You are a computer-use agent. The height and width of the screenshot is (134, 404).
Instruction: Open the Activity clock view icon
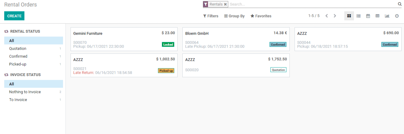click(x=397, y=16)
